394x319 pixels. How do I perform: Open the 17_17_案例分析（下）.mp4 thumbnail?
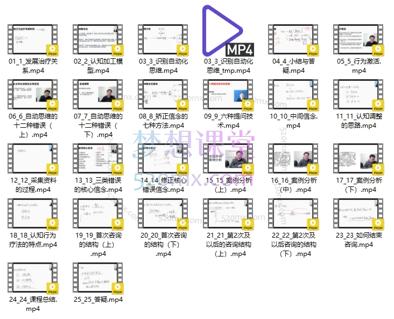[x=358, y=160]
